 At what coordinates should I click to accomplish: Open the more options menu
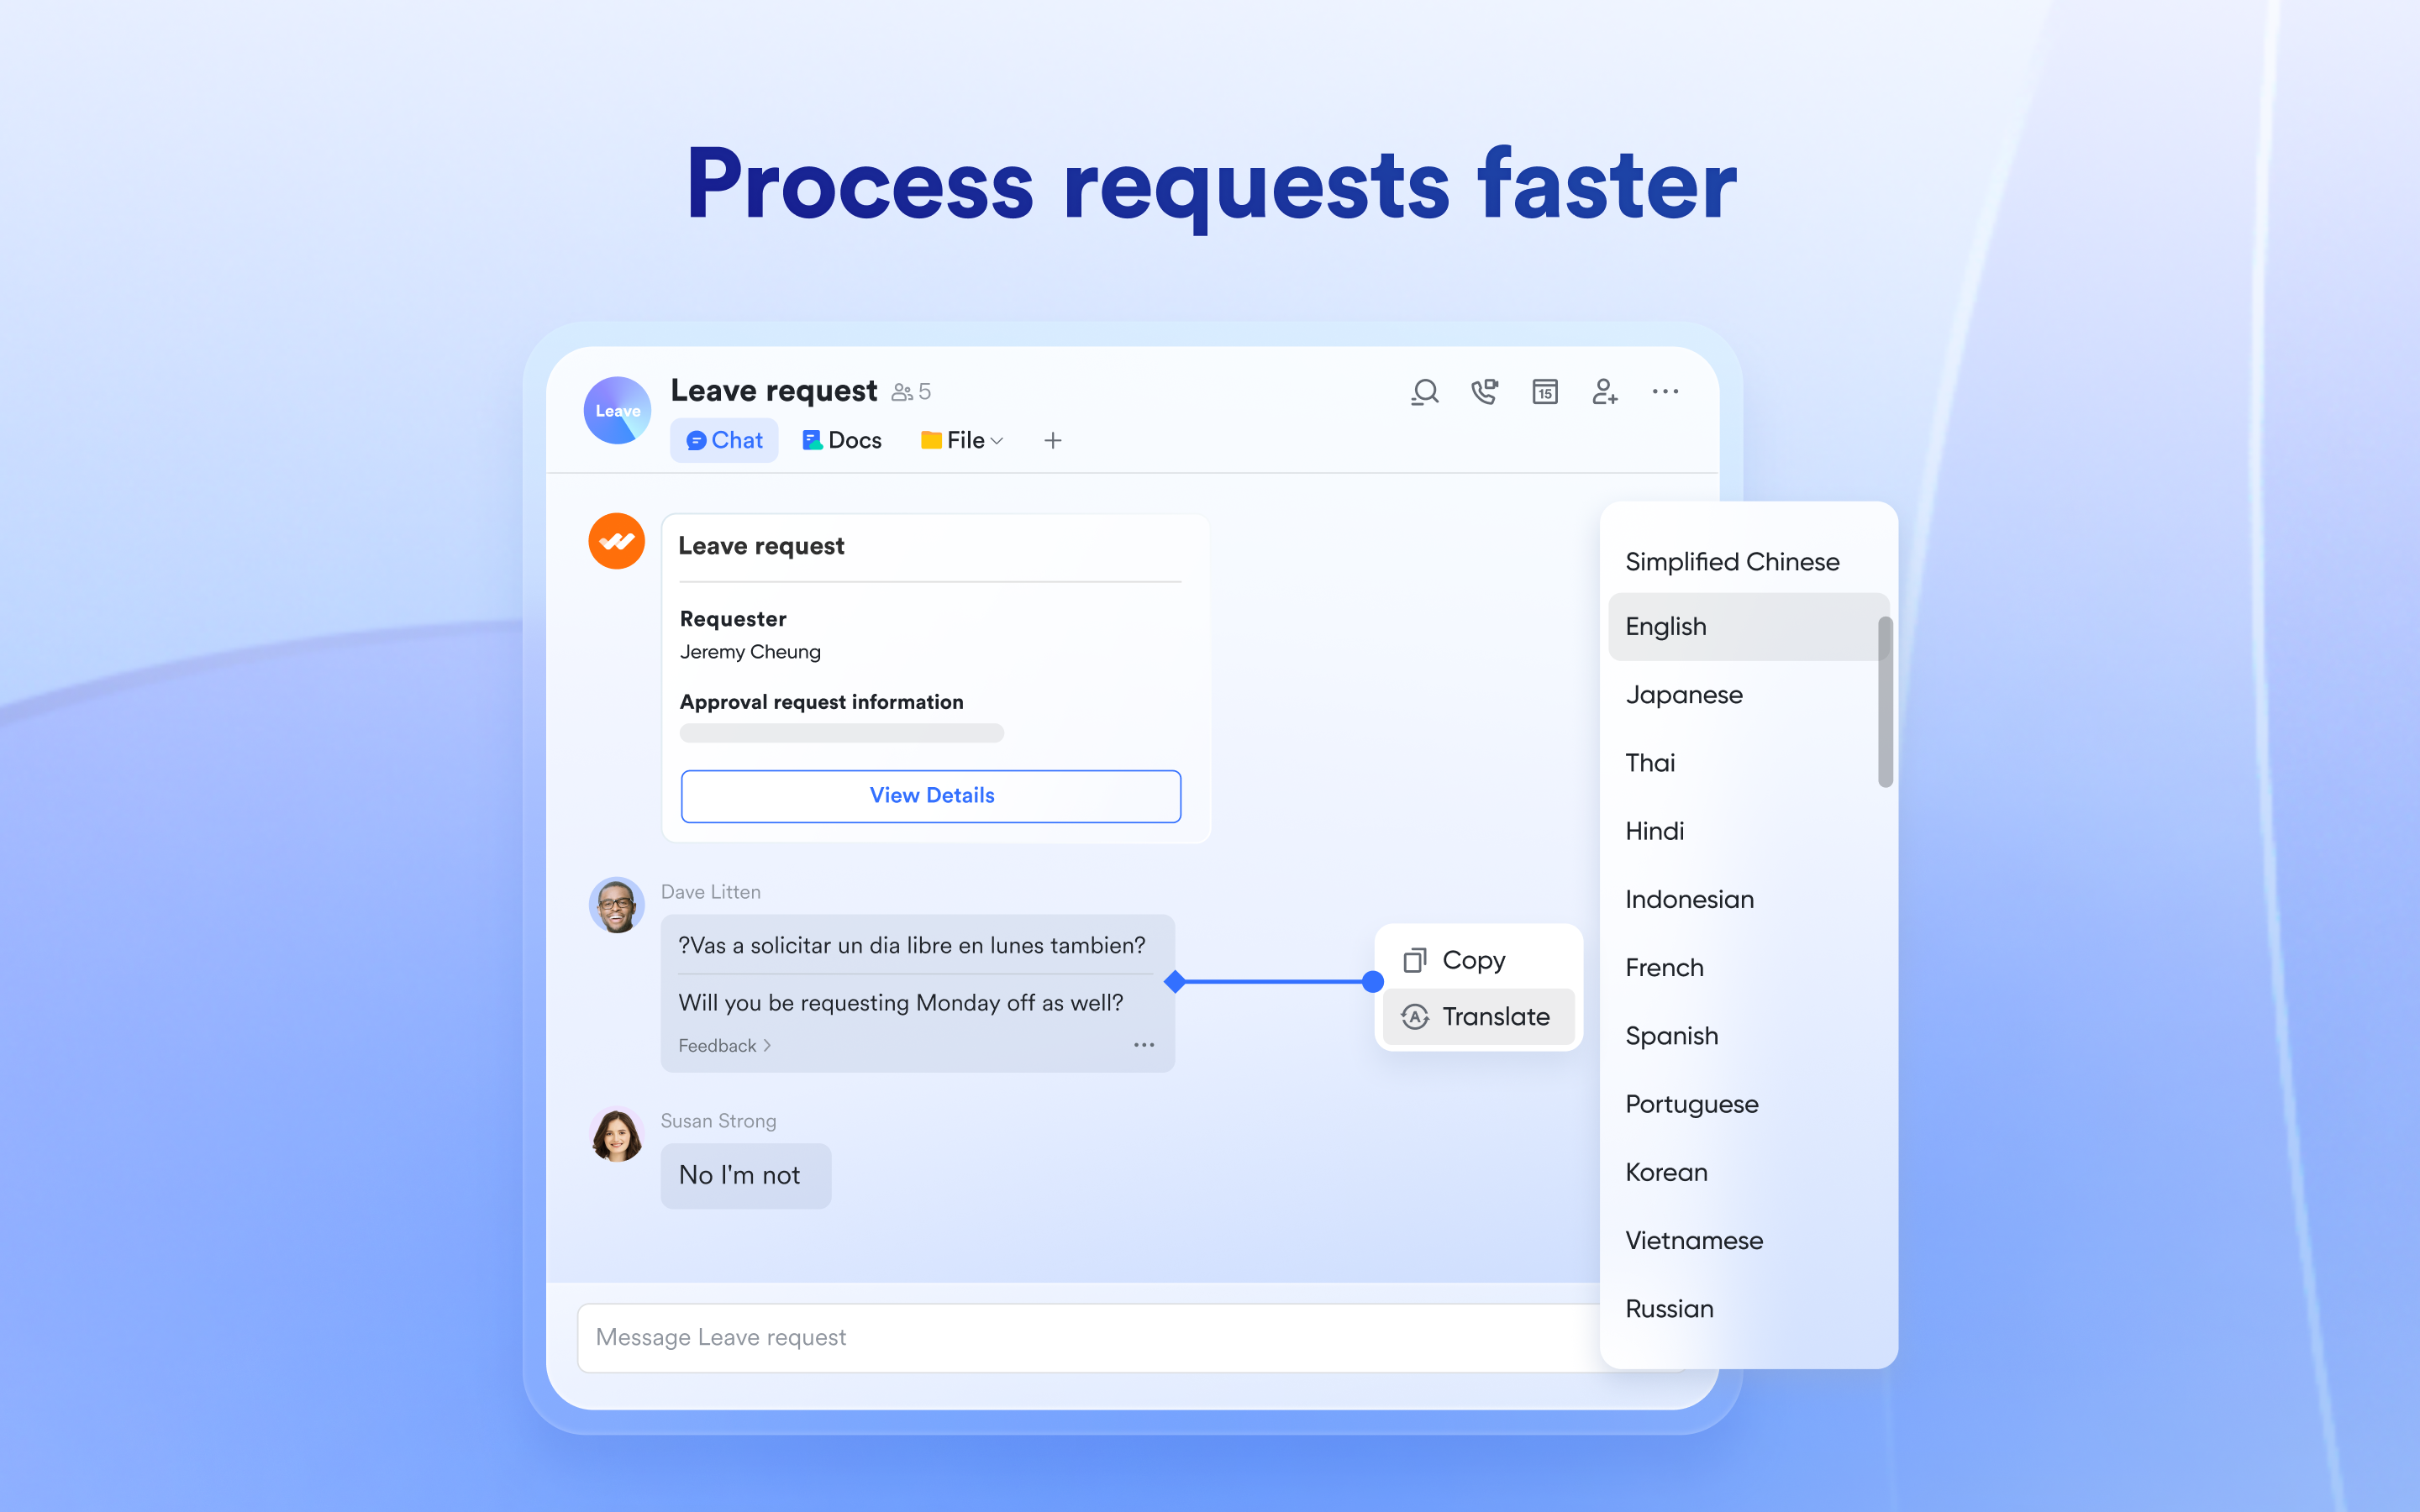(1664, 391)
